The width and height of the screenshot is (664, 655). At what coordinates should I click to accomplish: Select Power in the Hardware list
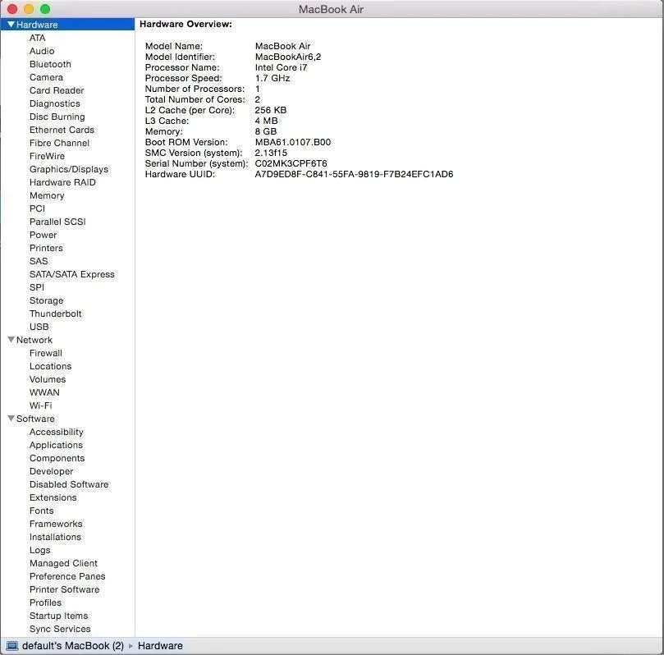[43, 235]
